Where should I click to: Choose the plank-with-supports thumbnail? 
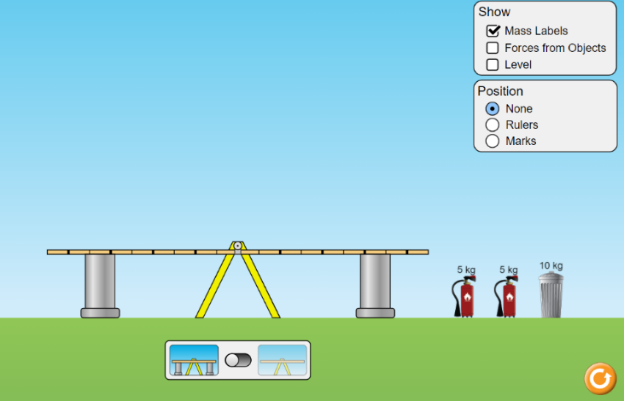coord(194,360)
